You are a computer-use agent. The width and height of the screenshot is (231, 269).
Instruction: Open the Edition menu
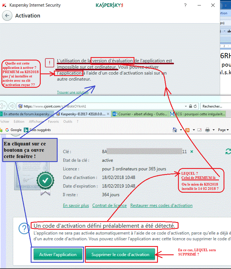point(19,122)
